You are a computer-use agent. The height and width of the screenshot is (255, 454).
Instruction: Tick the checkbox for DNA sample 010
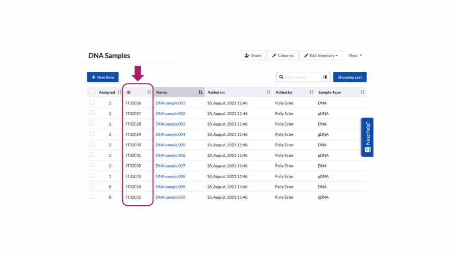92,197
